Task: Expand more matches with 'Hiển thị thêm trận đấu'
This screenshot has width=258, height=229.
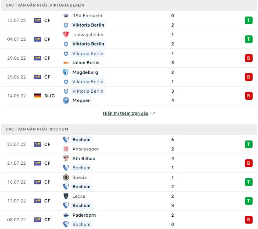Action: (125, 114)
